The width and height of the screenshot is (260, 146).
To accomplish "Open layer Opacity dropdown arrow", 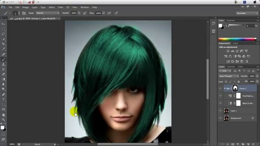I will (x=257, y=76).
